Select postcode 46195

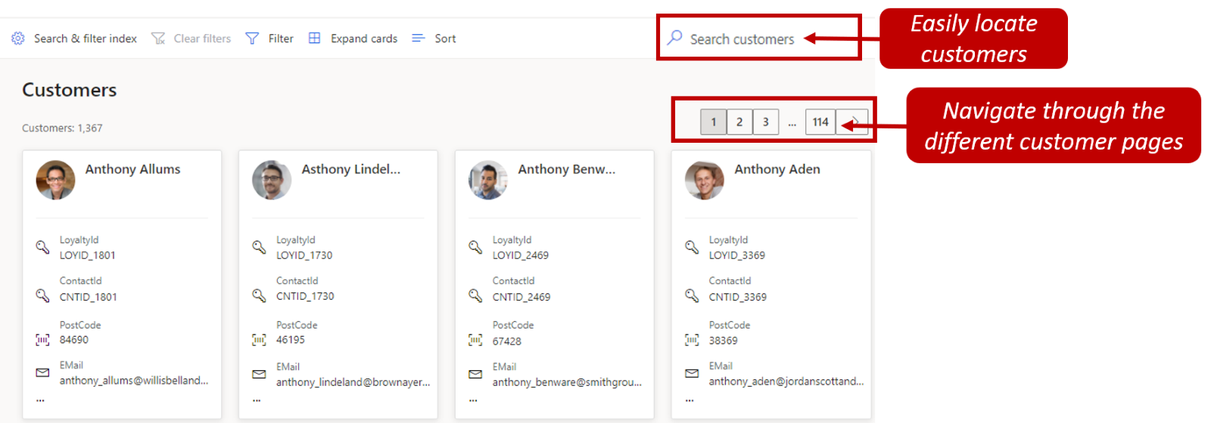[x=291, y=340]
